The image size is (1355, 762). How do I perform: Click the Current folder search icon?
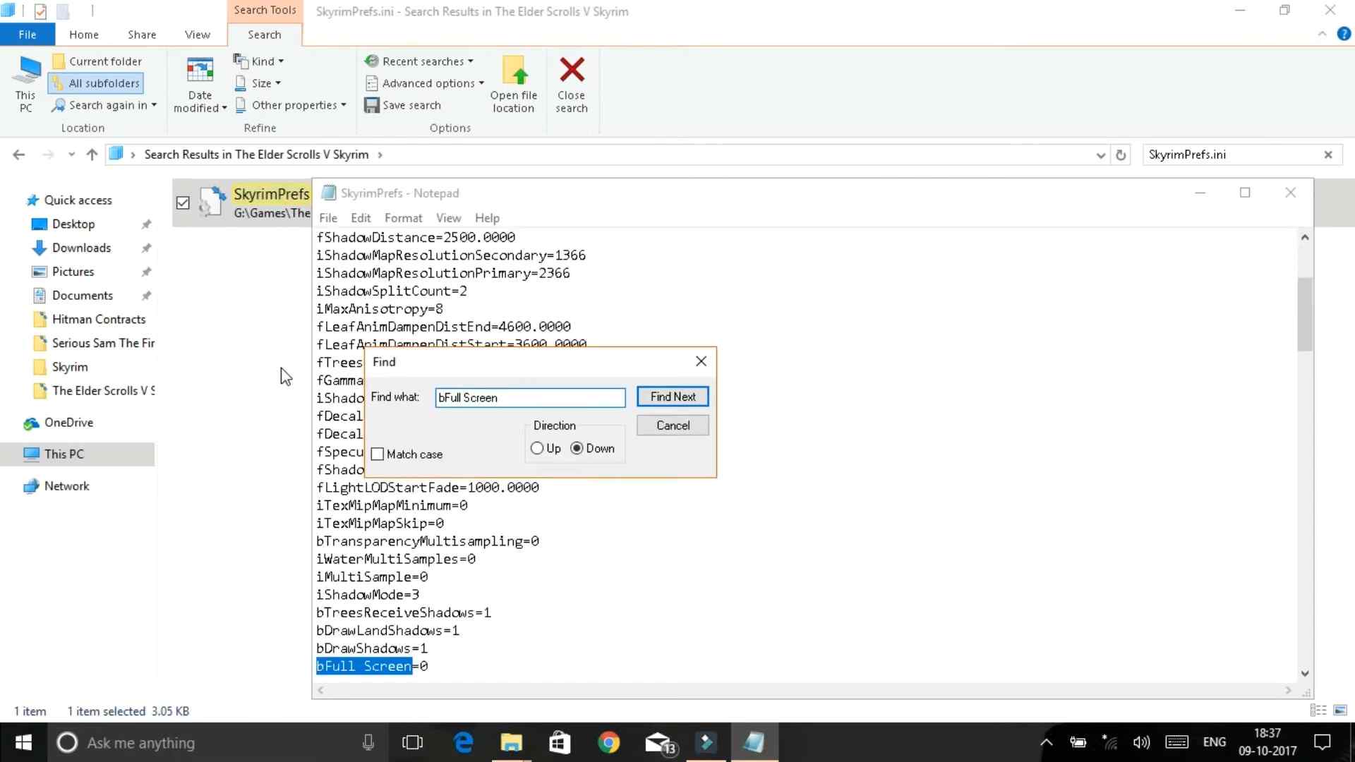click(59, 61)
